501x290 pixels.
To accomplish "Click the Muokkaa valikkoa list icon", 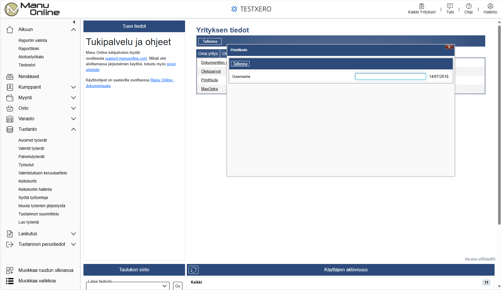I will [10, 281].
